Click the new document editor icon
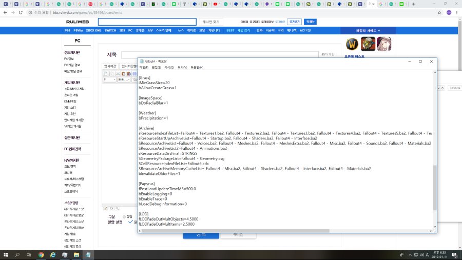This screenshot has width=462, height=260. pyautogui.click(x=106, y=73)
